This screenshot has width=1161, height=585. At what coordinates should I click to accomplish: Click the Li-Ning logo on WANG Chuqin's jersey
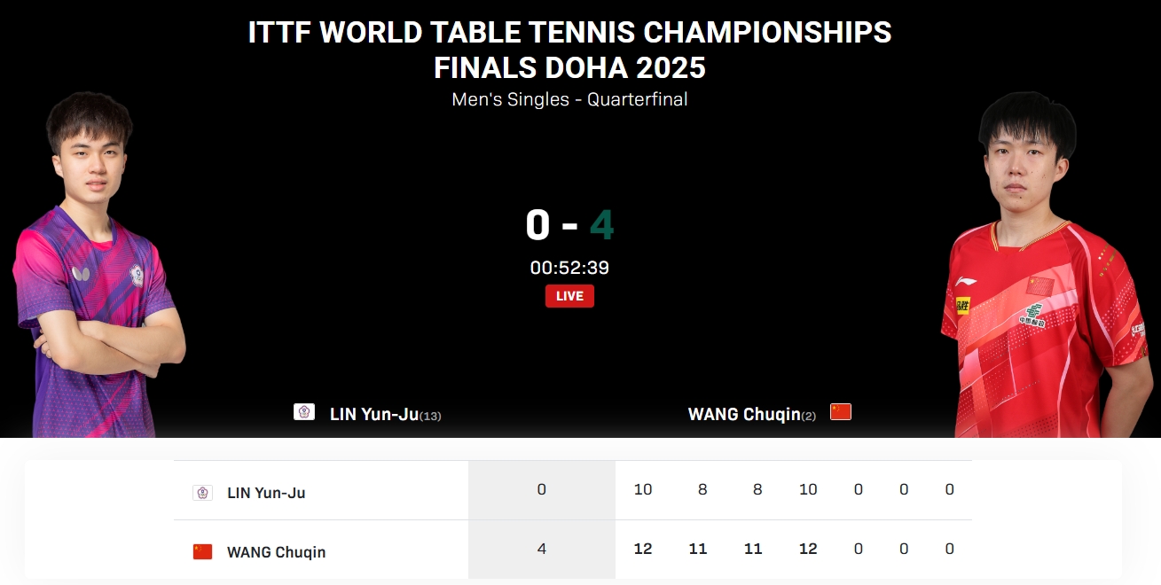(x=967, y=281)
